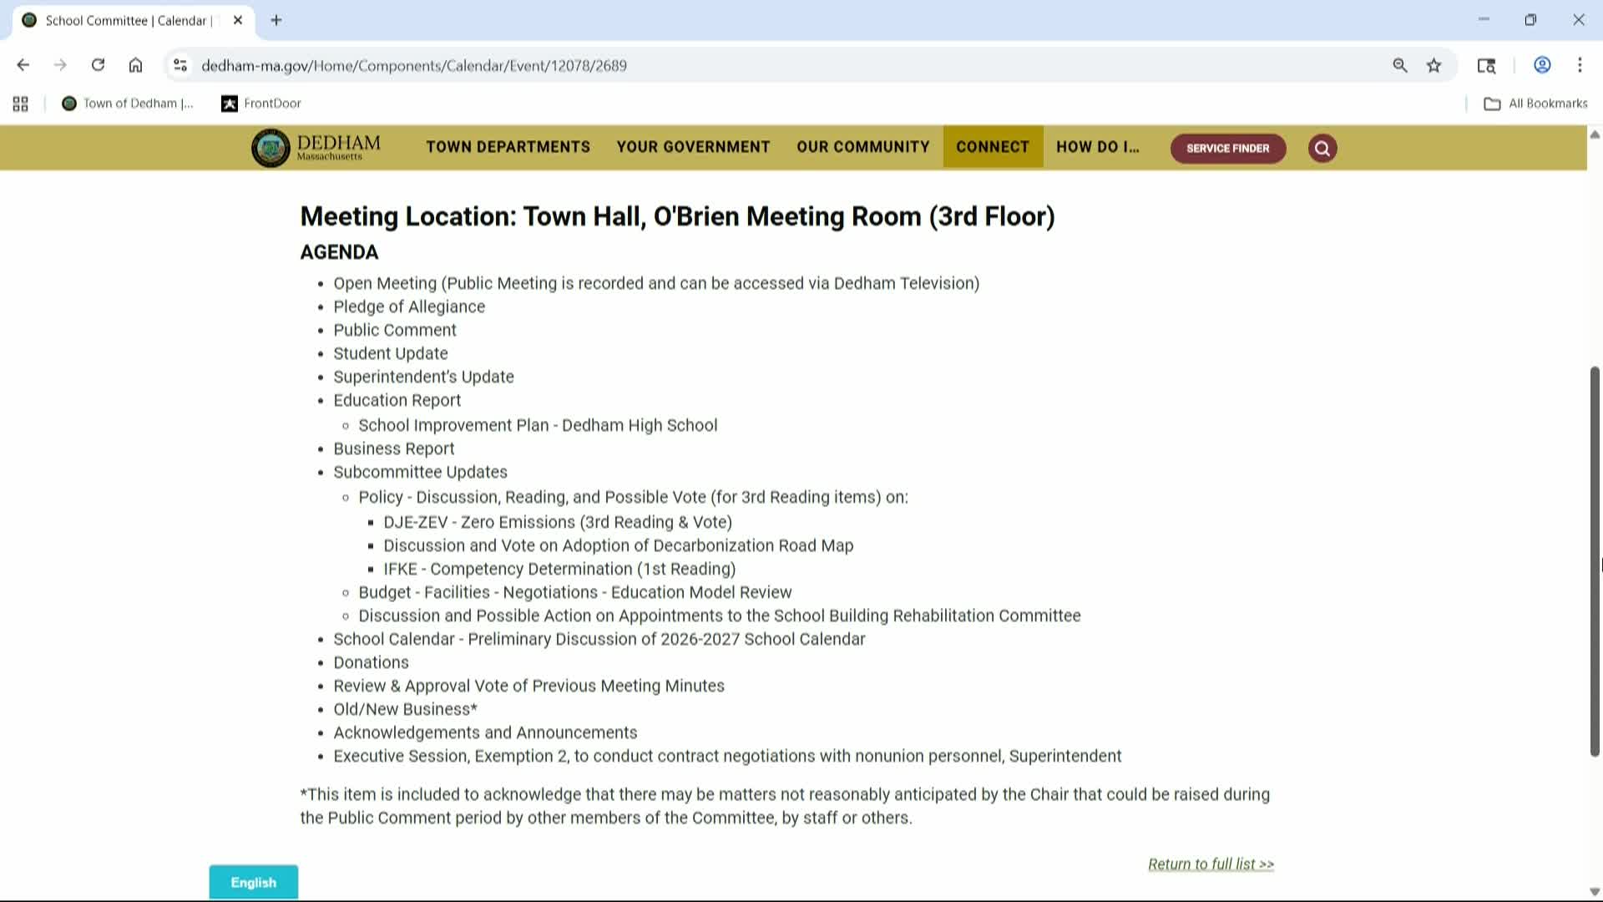Switch to the School Committee Calendar tab
1603x902 pixels.
(x=125, y=20)
